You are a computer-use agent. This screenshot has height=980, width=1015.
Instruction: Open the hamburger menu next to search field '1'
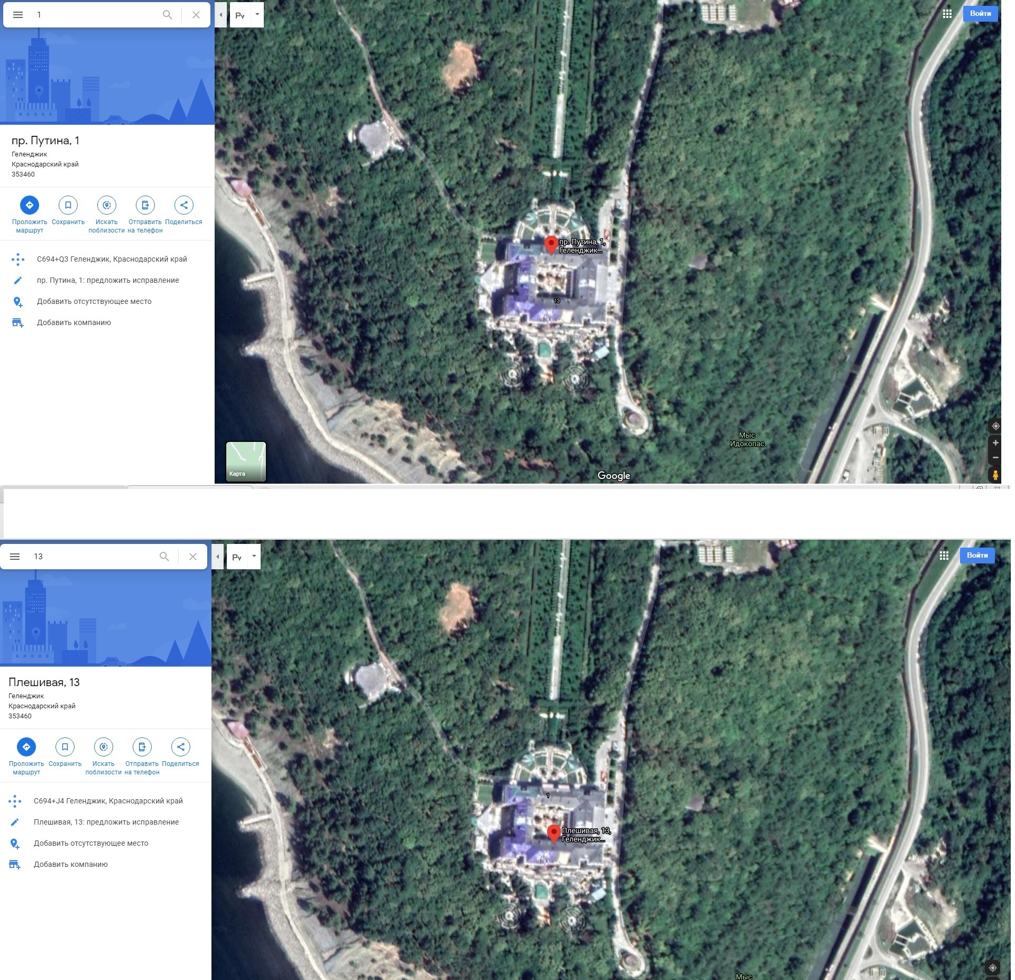(x=18, y=15)
